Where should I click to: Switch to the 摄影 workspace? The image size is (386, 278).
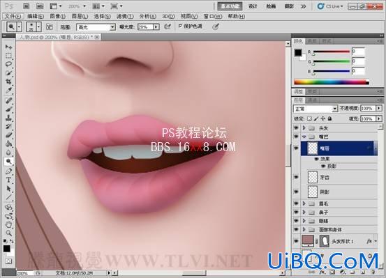[289, 6]
